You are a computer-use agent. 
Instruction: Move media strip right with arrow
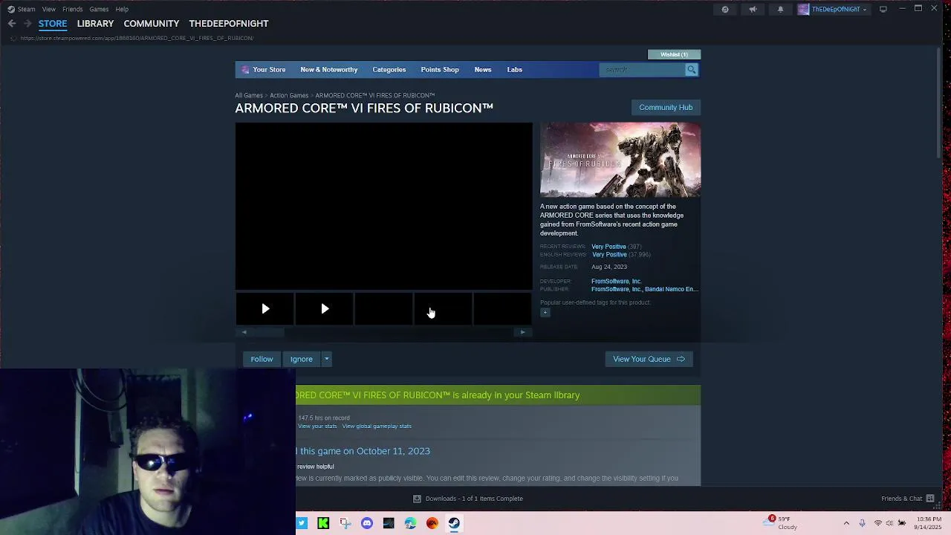(x=523, y=332)
